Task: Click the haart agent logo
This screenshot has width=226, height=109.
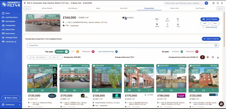Action: pyautogui.click(x=181, y=96)
